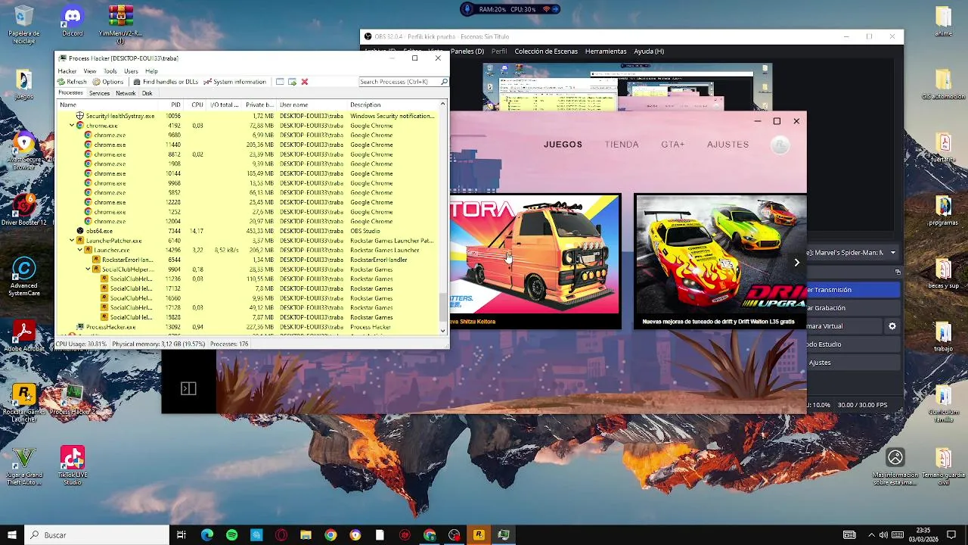Select SocialClubHelper row with PID 17132
Viewport: 968px width, 545px height.
tap(247, 288)
